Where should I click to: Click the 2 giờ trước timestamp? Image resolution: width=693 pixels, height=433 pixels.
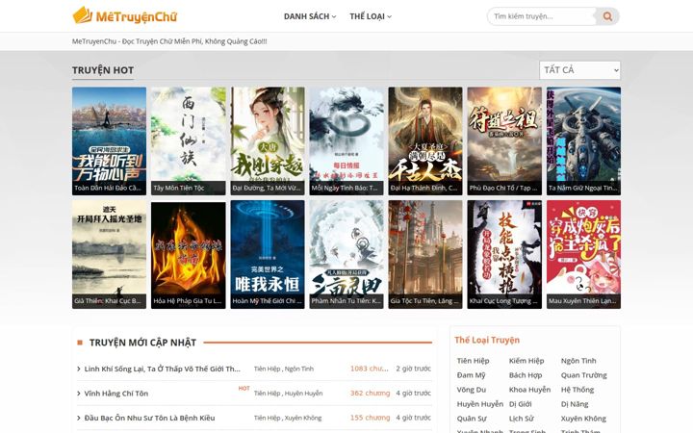point(413,369)
